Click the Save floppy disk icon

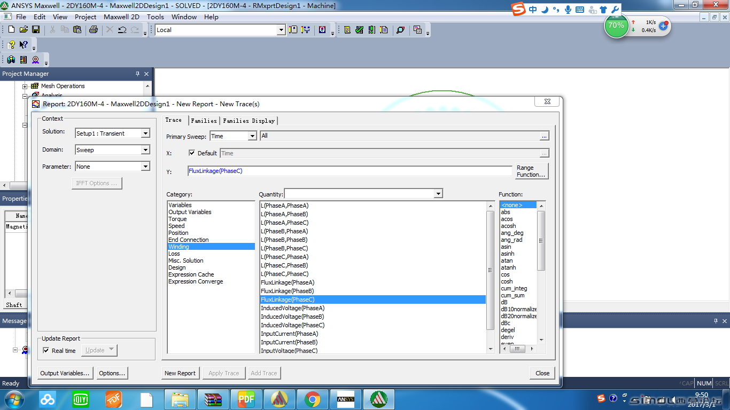click(36, 30)
